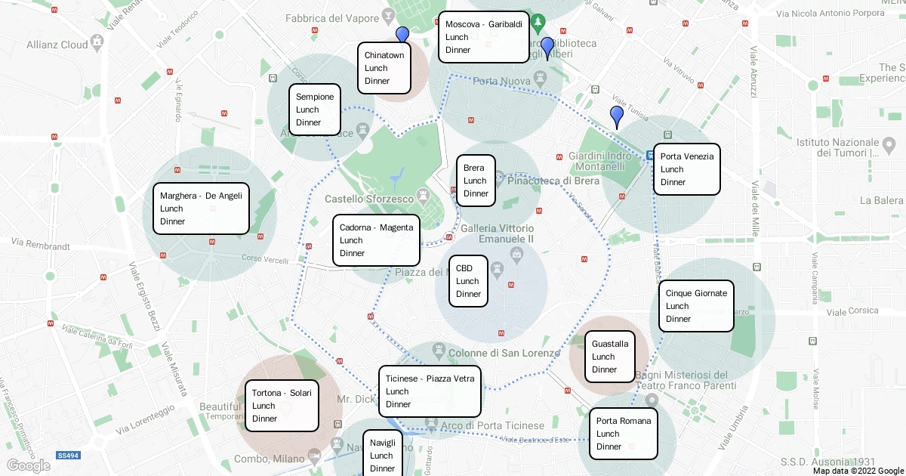The image size is (906, 476).
Task: Select the CBD neighborhood label box
Action: click(x=468, y=281)
